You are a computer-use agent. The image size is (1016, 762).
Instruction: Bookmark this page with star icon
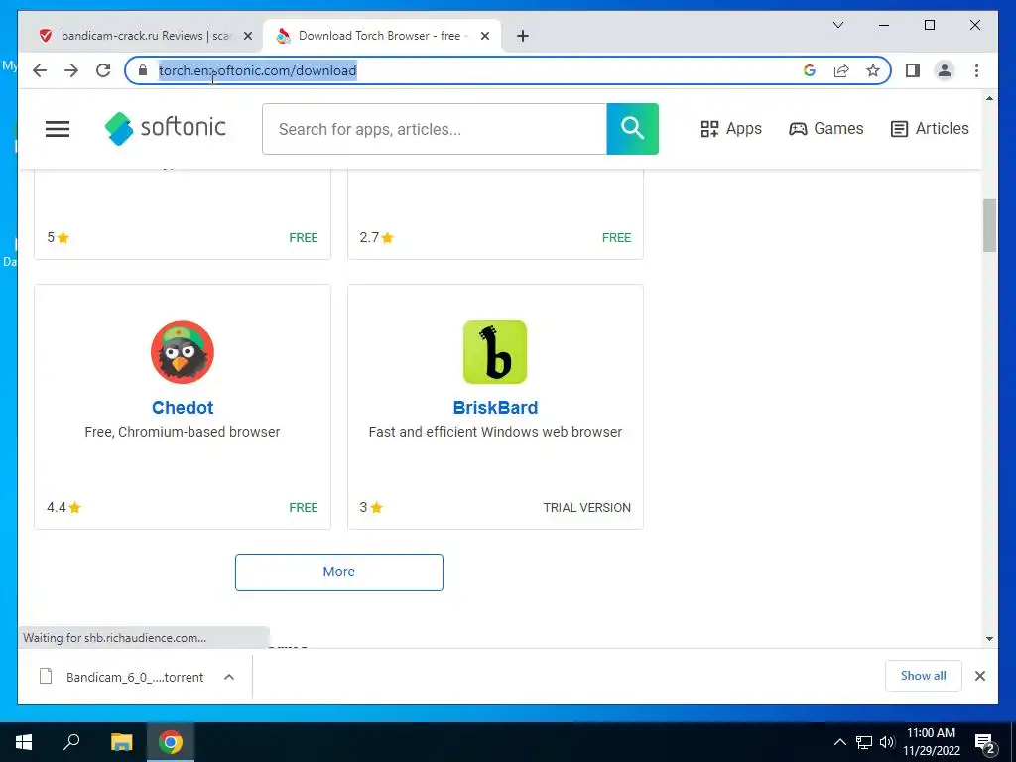pos(873,70)
